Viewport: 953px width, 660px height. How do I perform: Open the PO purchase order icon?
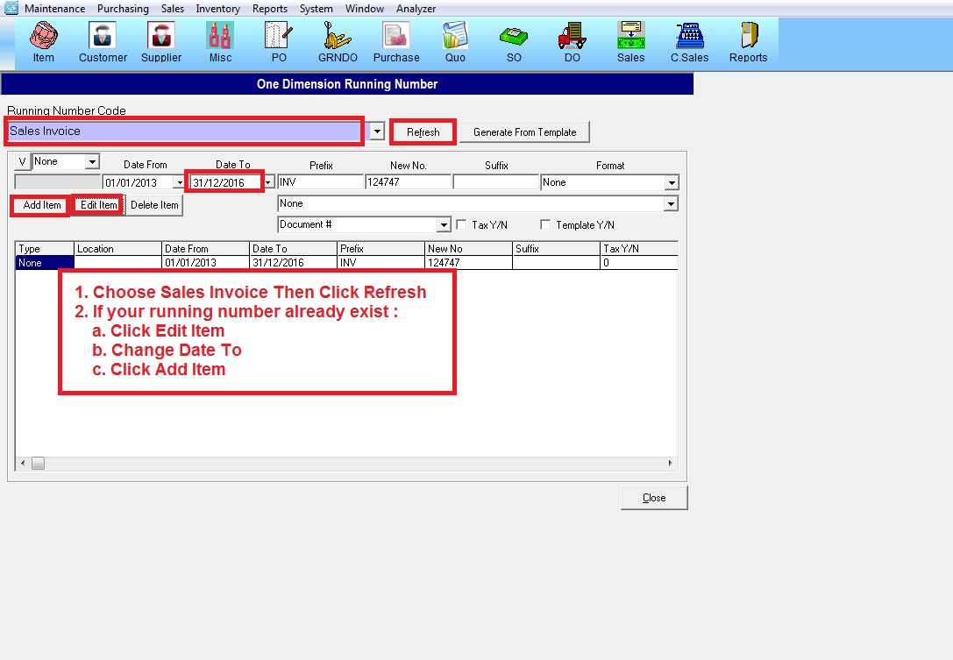[x=279, y=42]
